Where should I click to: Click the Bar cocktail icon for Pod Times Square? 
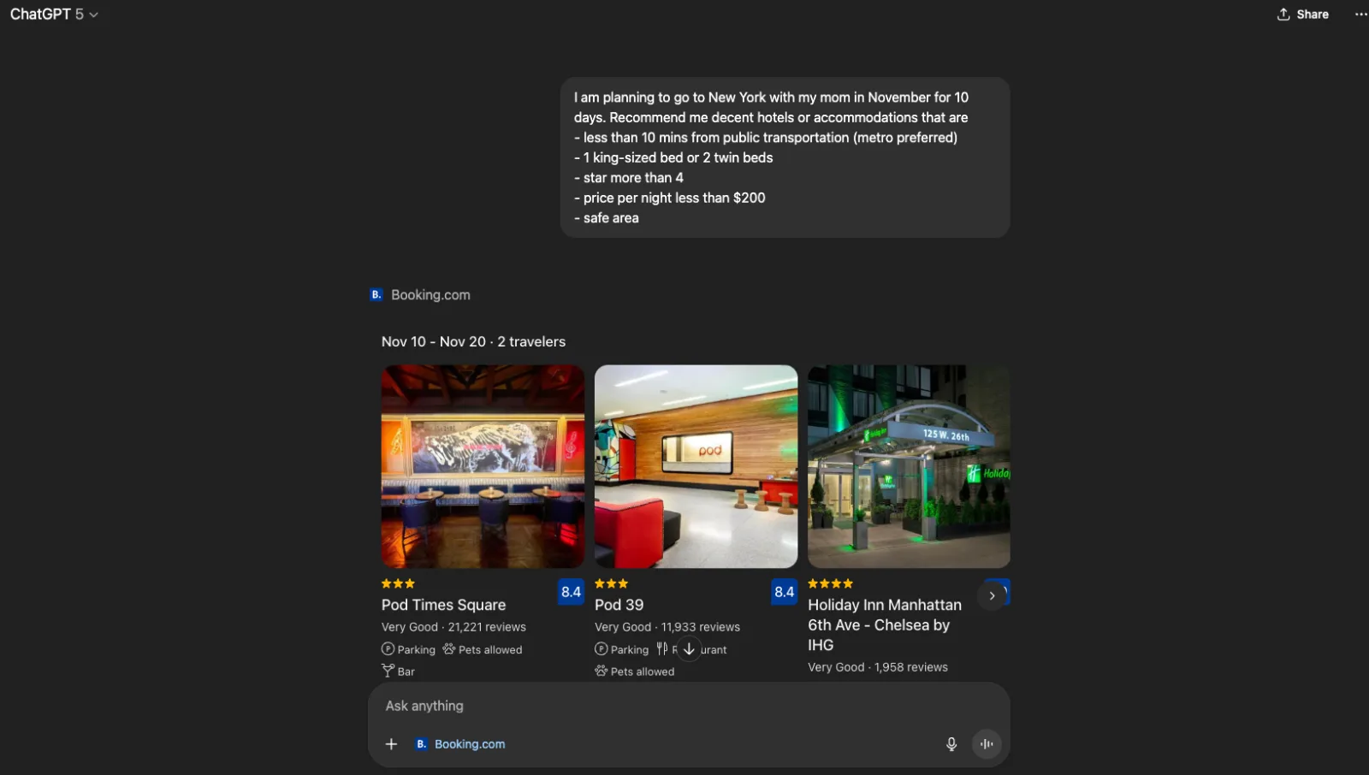[x=388, y=671]
